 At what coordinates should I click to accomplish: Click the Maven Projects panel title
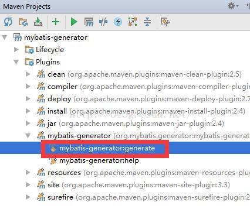[x=27, y=6]
